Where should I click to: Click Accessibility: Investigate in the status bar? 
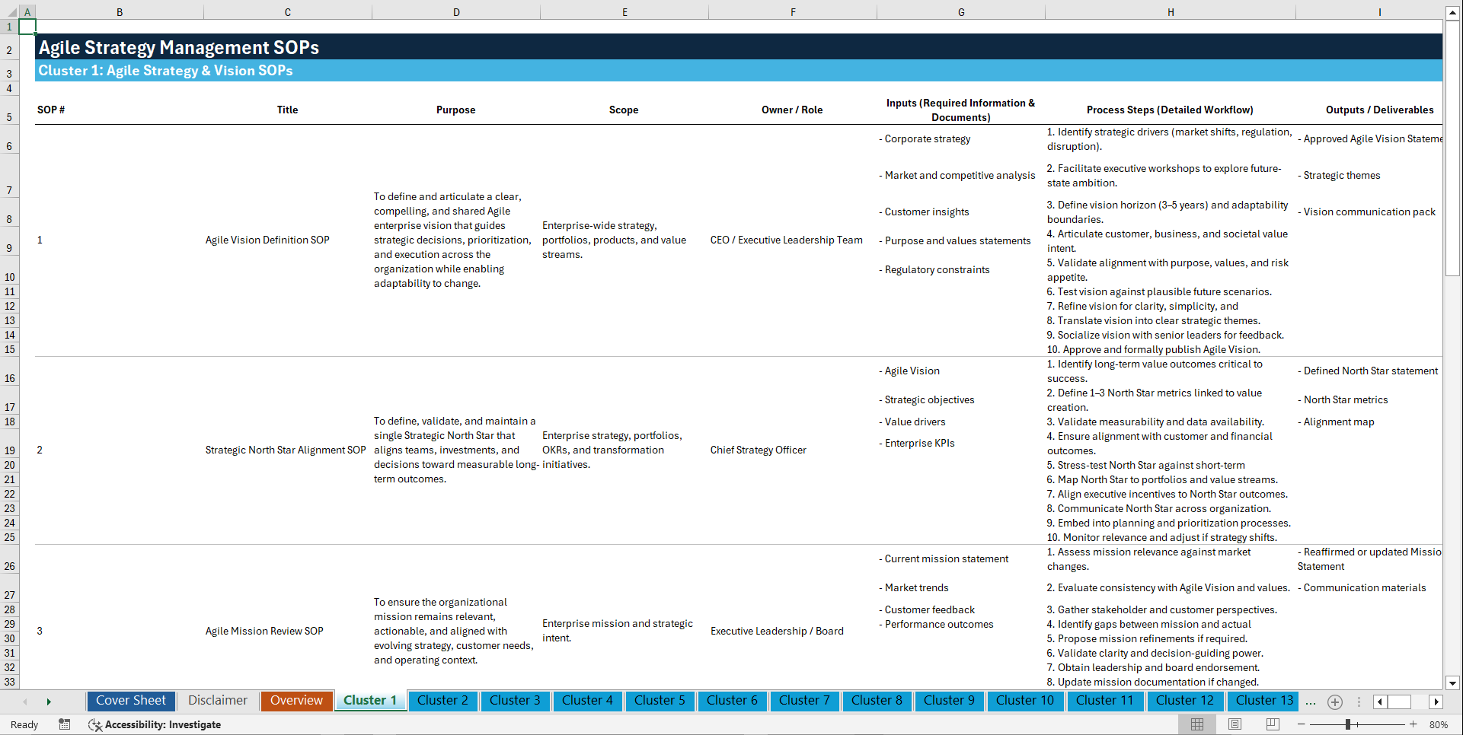(163, 724)
